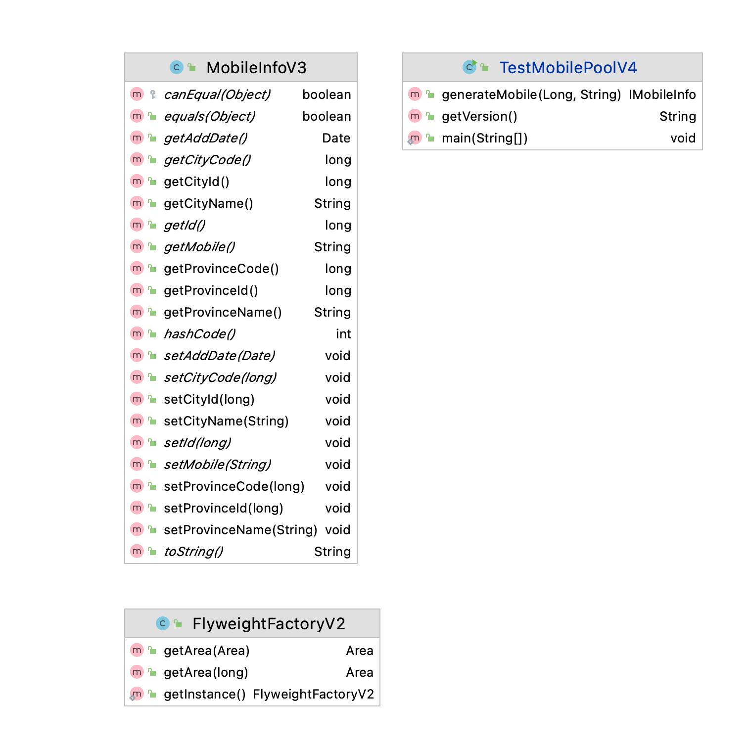Image resolution: width=750 pixels, height=748 pixels.
Task: Click the getProvinceName() method name
Action: click(223, 312)
